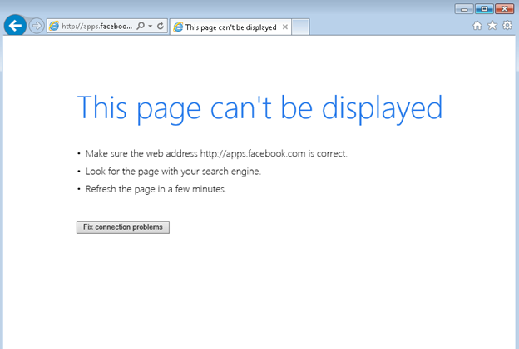Image resolution: width=519 pixels, height=349 pixels.
Task: Maximize the Internet Explorer window
Action: click(484, 9)
